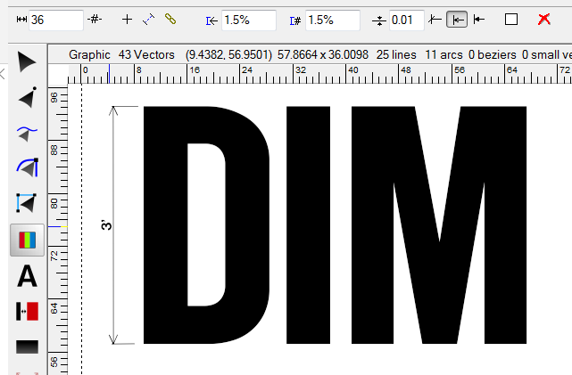Click the 3' dimension label on canvas

pos(106,225)
